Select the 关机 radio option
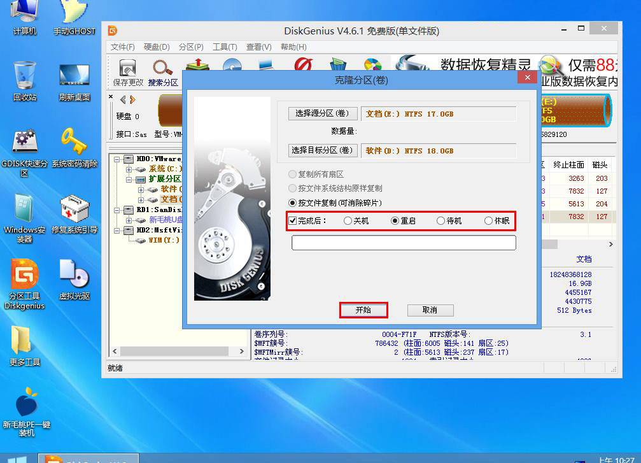This screenshot has height=463, width=641. coord(348,221)
